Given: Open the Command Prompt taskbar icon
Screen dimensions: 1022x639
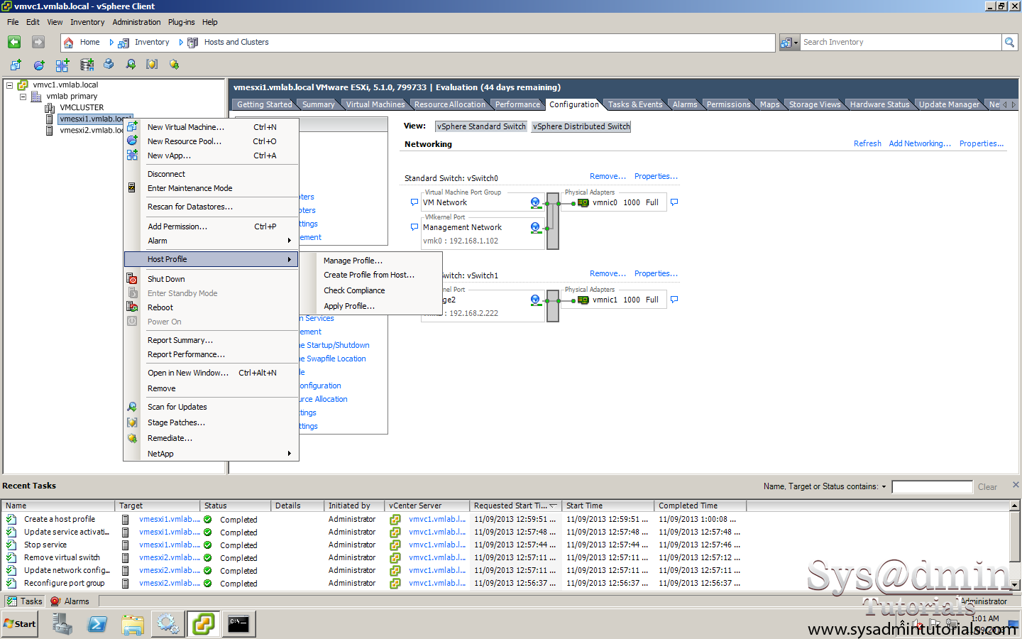Looking at the screenshot, I should click(238, 624).
